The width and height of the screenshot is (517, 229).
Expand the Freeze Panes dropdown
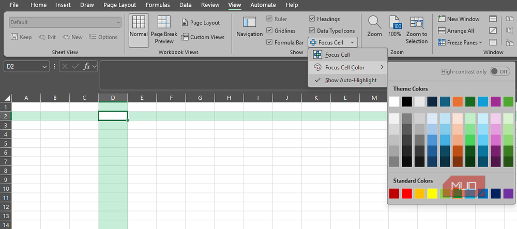(x=460, y=42)
